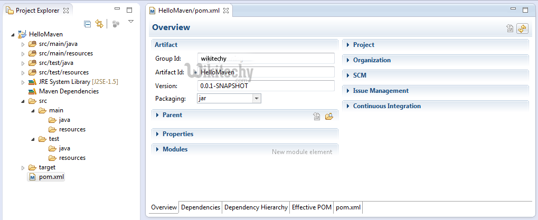
Task: Select pom.xml in the Project Explorer
Action: 51,177
